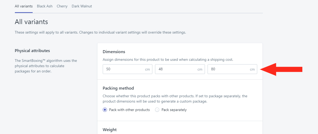Click the cm unit in the 48 field
Viewport: 318px width, 134px height.
pos(200,70)
